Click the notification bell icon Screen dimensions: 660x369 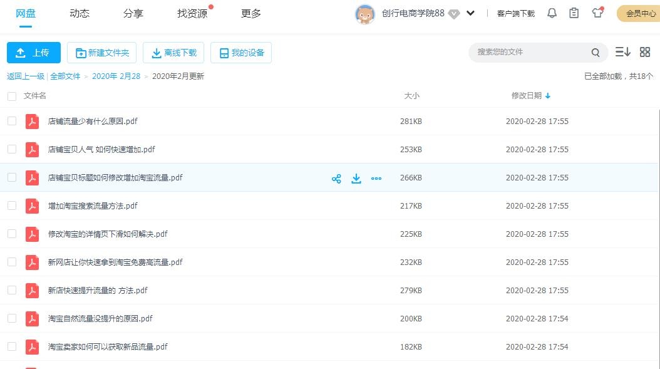click(551, 13)
